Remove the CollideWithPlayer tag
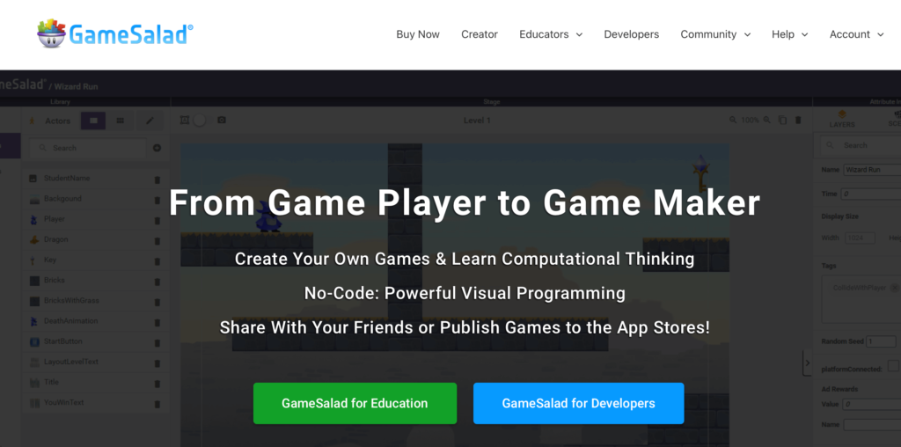 point(894,287)
